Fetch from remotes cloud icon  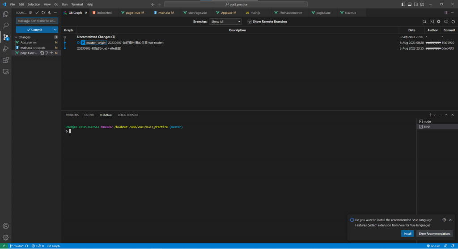point(446,21)
